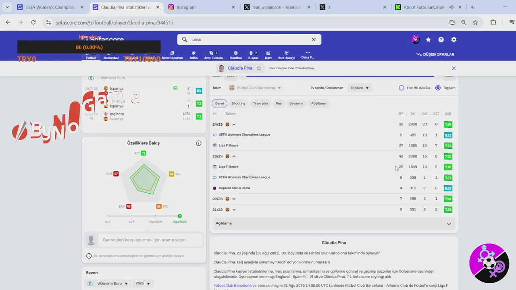Collapse the 23/24 season row
516x290 pixels.
(234, 156)
